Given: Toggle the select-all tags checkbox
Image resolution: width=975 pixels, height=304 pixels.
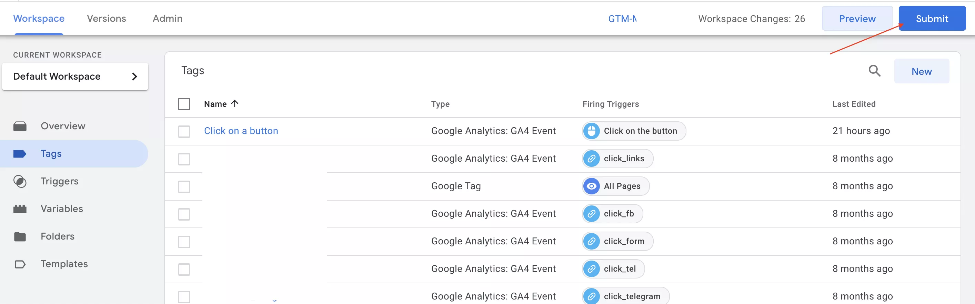Looking at the screenshot, I should tap(184, 104).
